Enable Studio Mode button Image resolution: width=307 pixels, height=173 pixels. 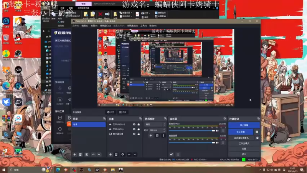(244, 143)
